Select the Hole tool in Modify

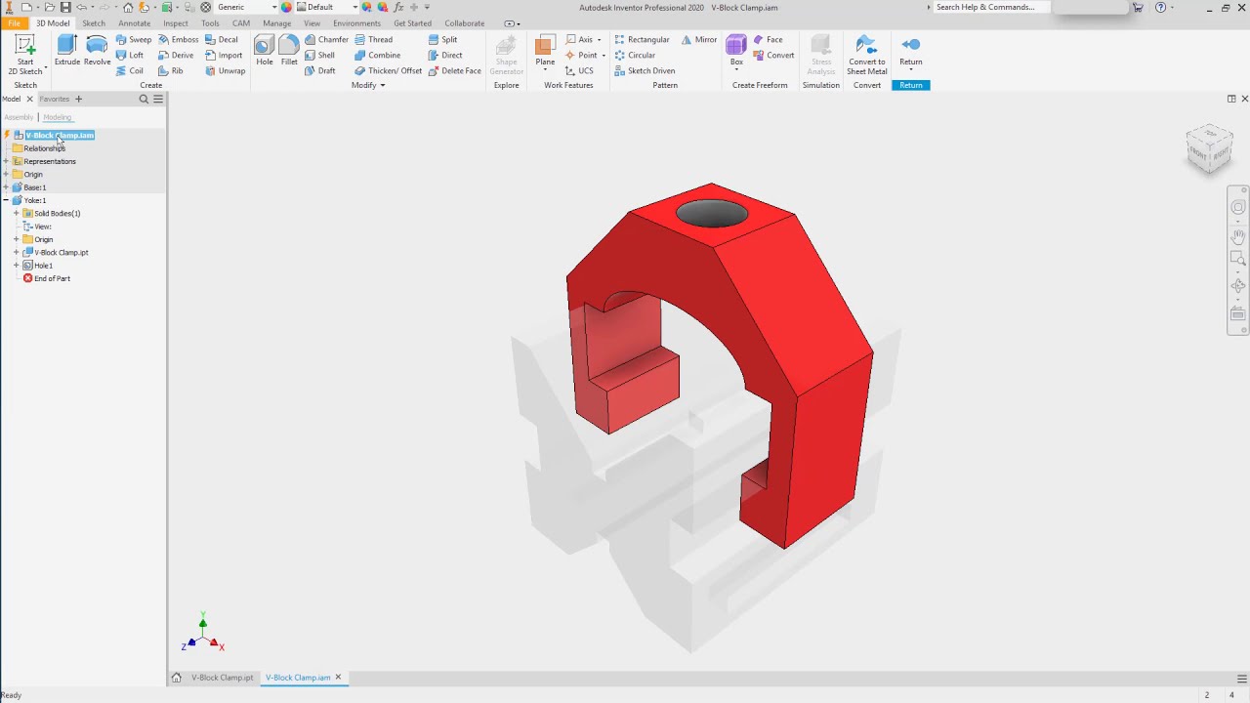(x=265, y=51)
